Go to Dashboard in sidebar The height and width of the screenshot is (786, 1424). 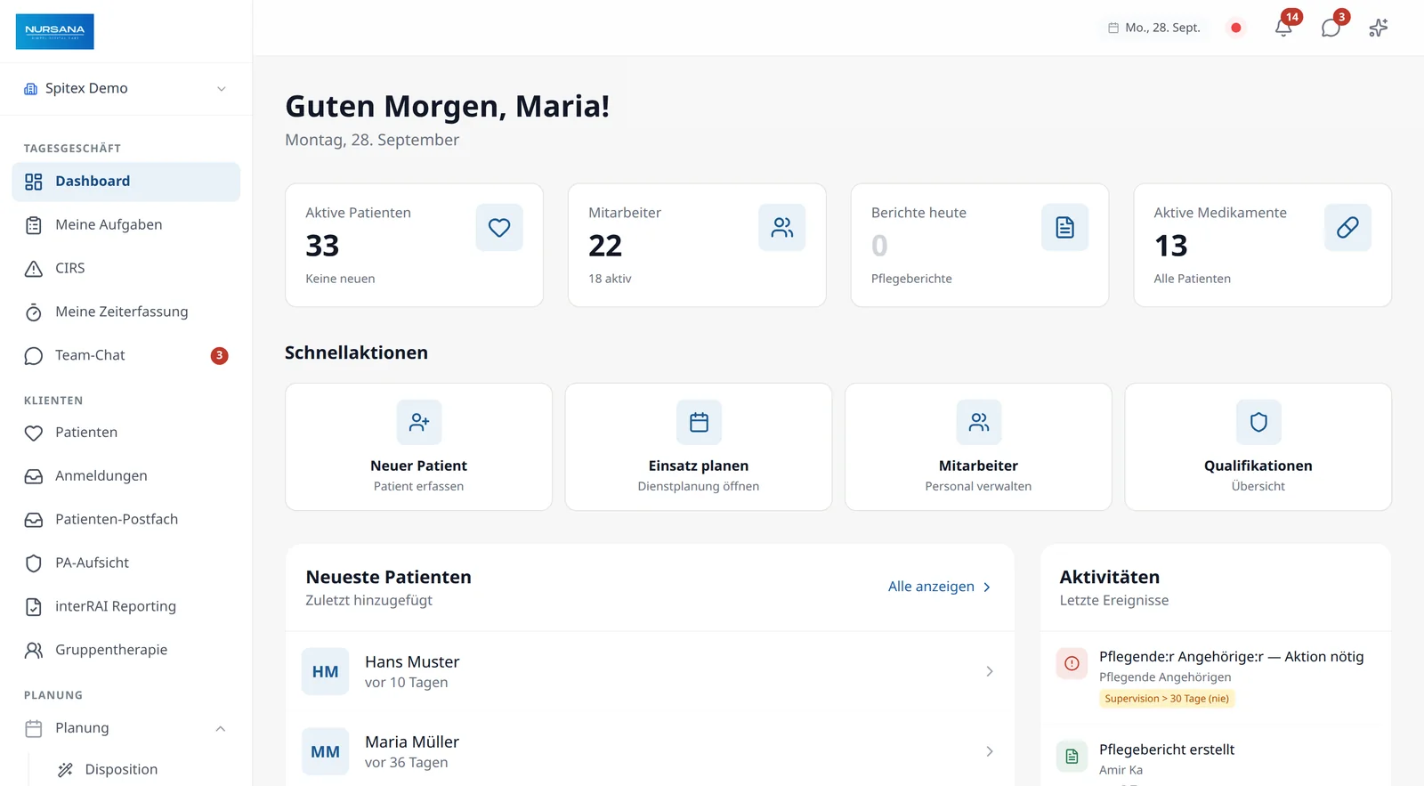126,182
